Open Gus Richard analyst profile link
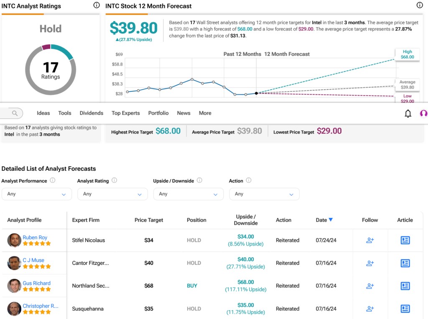Viewport: 428px width, 319px height. click(x=36, y=283)
